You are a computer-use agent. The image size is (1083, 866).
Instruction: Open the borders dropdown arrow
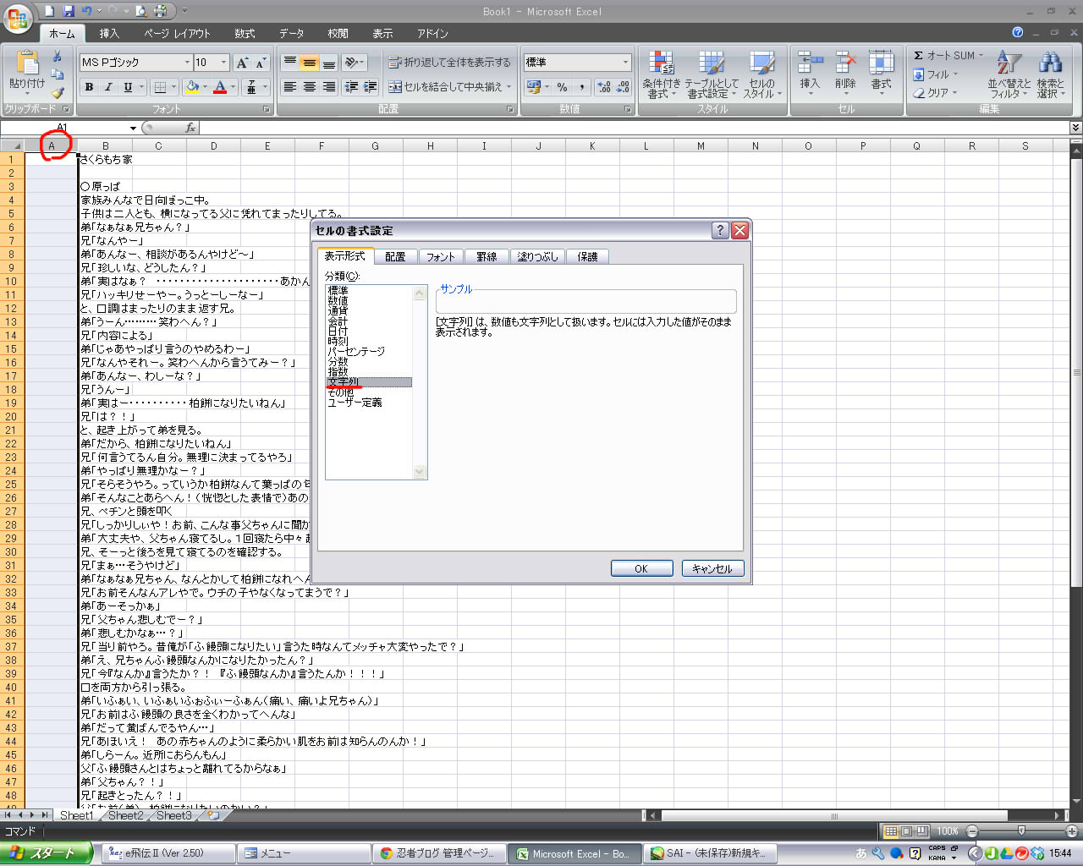click(x=174, y=87)
